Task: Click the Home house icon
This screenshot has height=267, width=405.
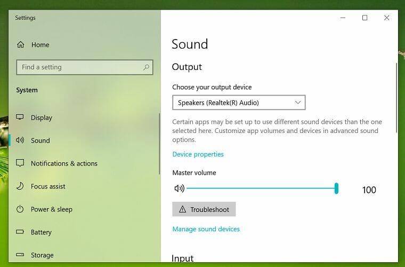Action: pyautogui.click(x=21, y=44)
